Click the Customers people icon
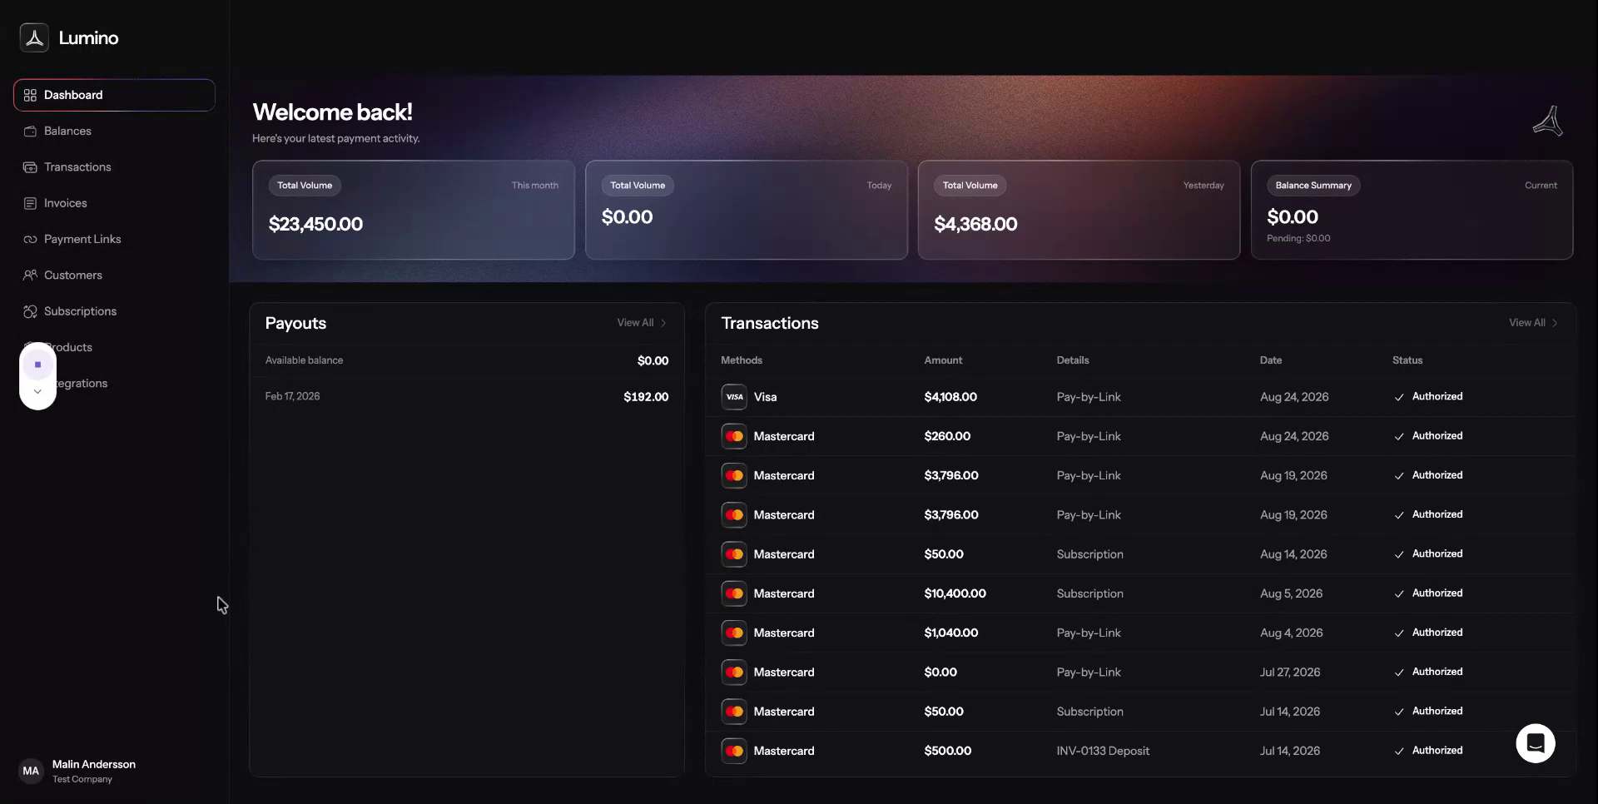This screenshot has height=804, width=1598. click(x=30, y=275)
